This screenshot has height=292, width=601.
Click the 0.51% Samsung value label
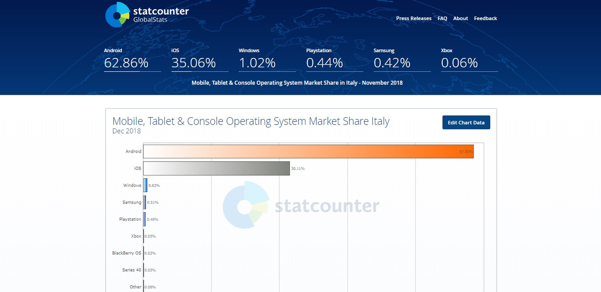click(x=153, y=202)
